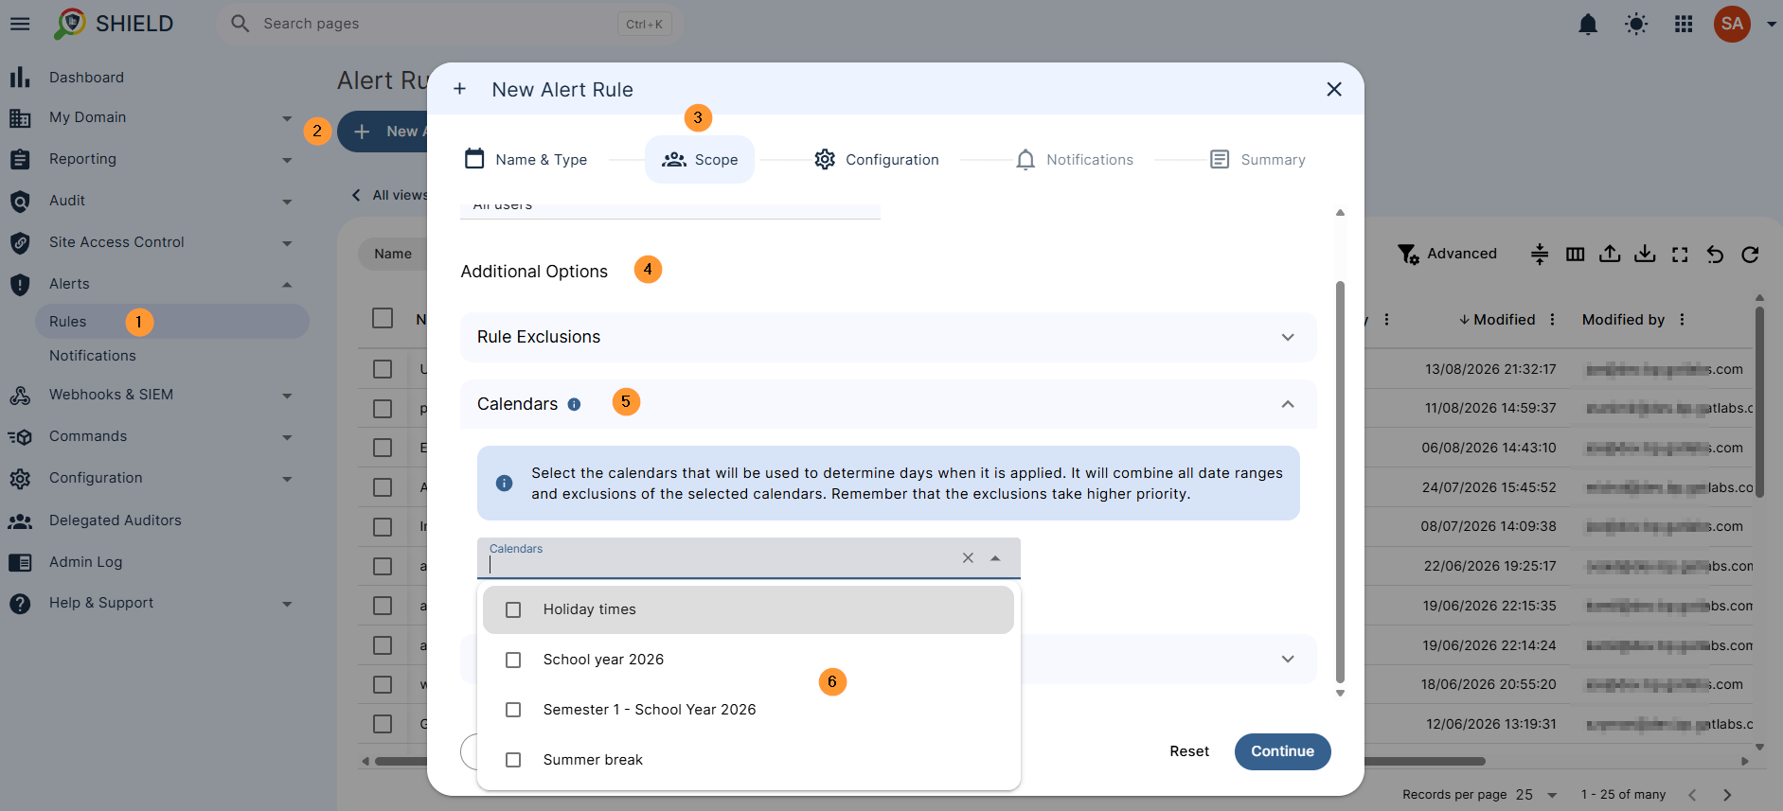Viewport: 1783px width, 811px height.
Task: Click the Dashboard sidebar icon
Action: (x=20, y=78)
